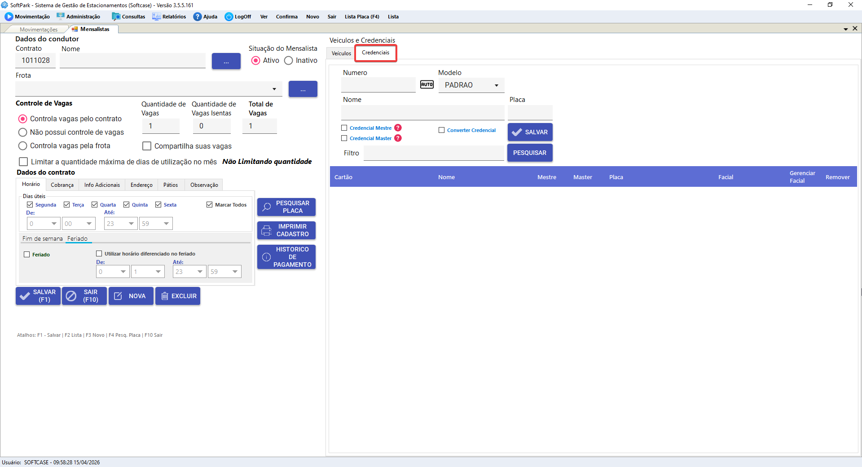
Task: Open the Consultas toolbar icon
Action: click(x=116, y=17)
